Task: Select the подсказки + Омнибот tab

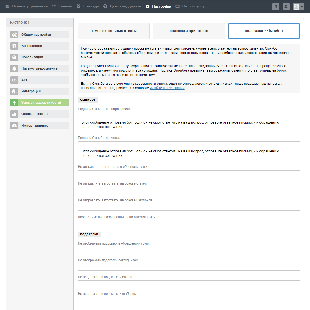Action: tap(264, 31)
